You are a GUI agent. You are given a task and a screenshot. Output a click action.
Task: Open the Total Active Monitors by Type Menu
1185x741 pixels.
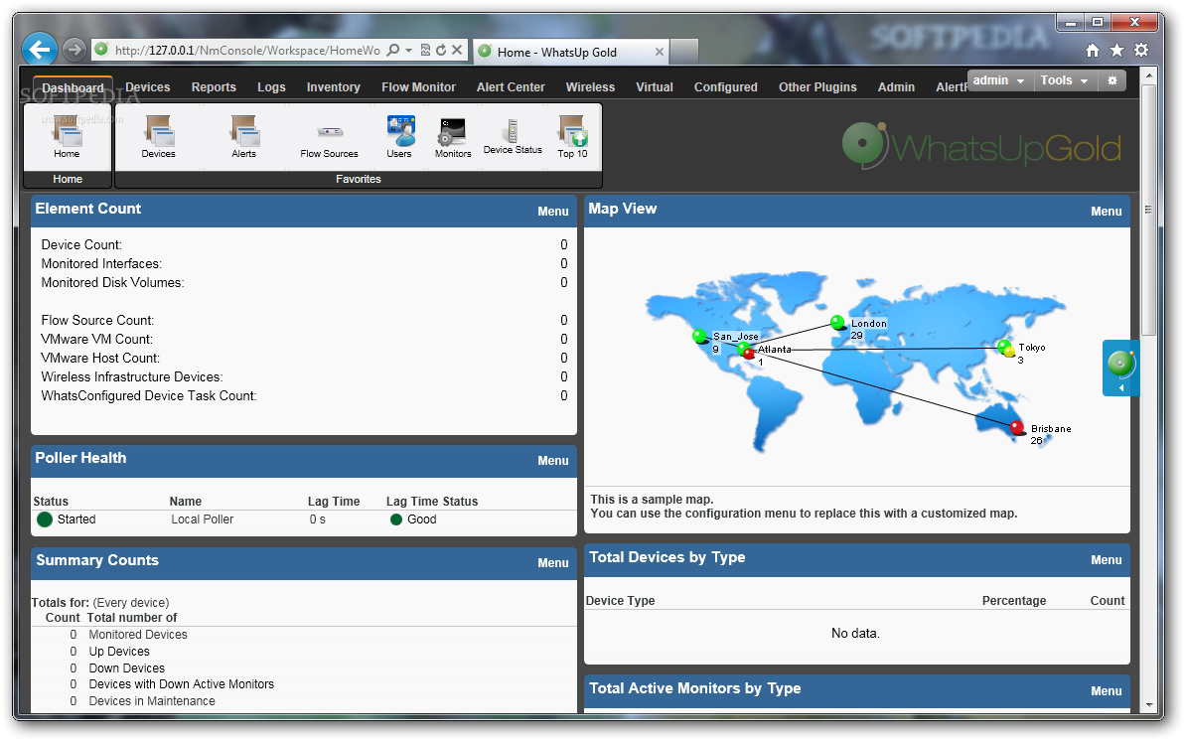[x=1107, y=691]
